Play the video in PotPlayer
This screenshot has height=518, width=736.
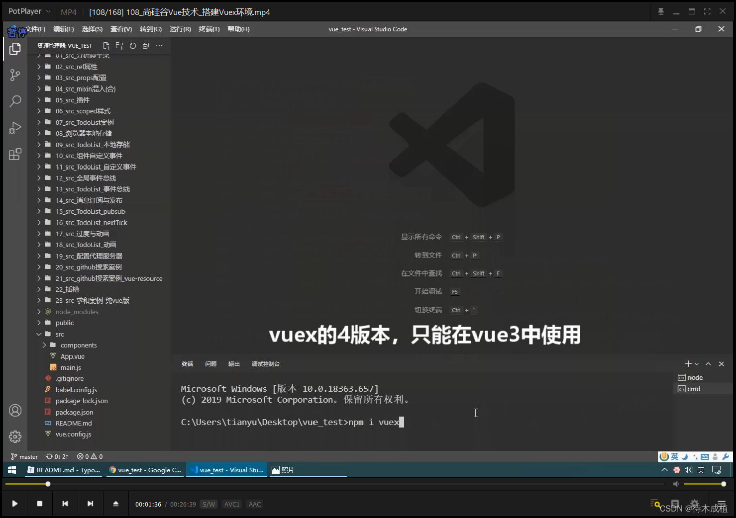(x=15, y=504)
